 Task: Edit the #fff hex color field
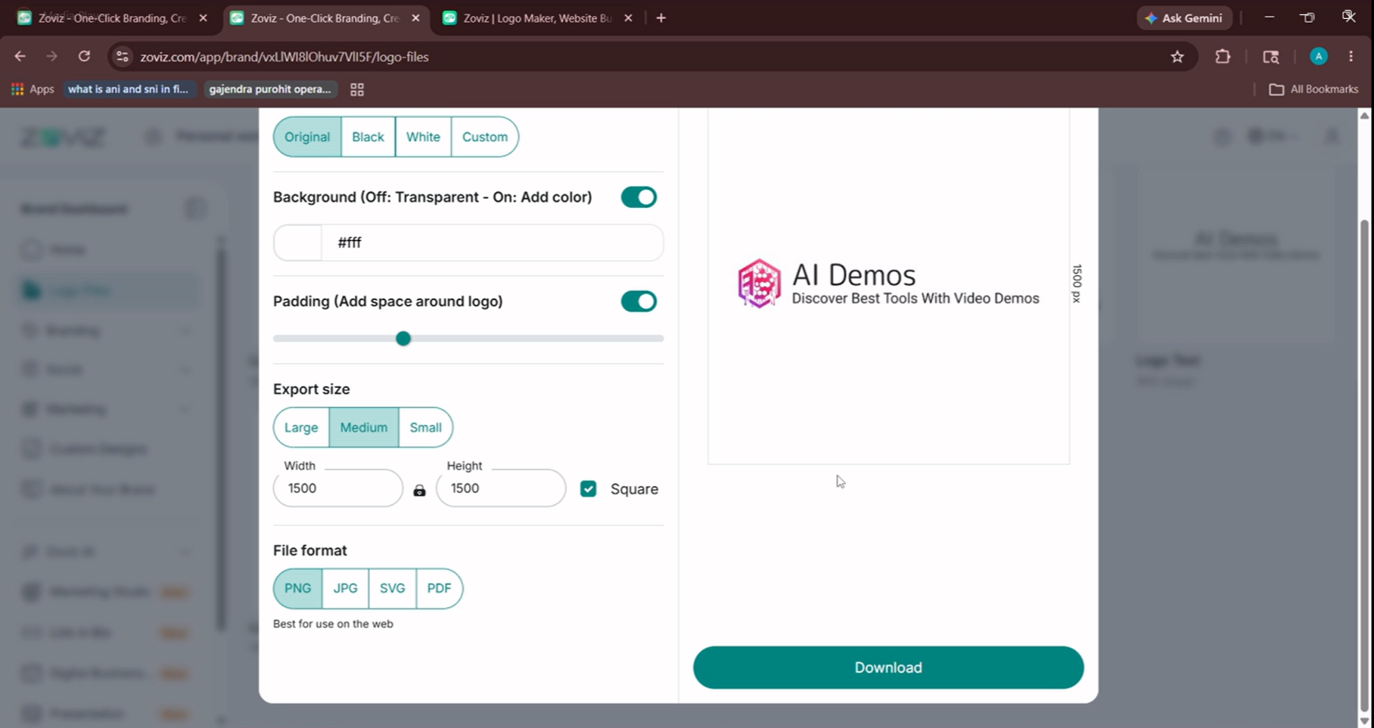click(x=492, y=243)
